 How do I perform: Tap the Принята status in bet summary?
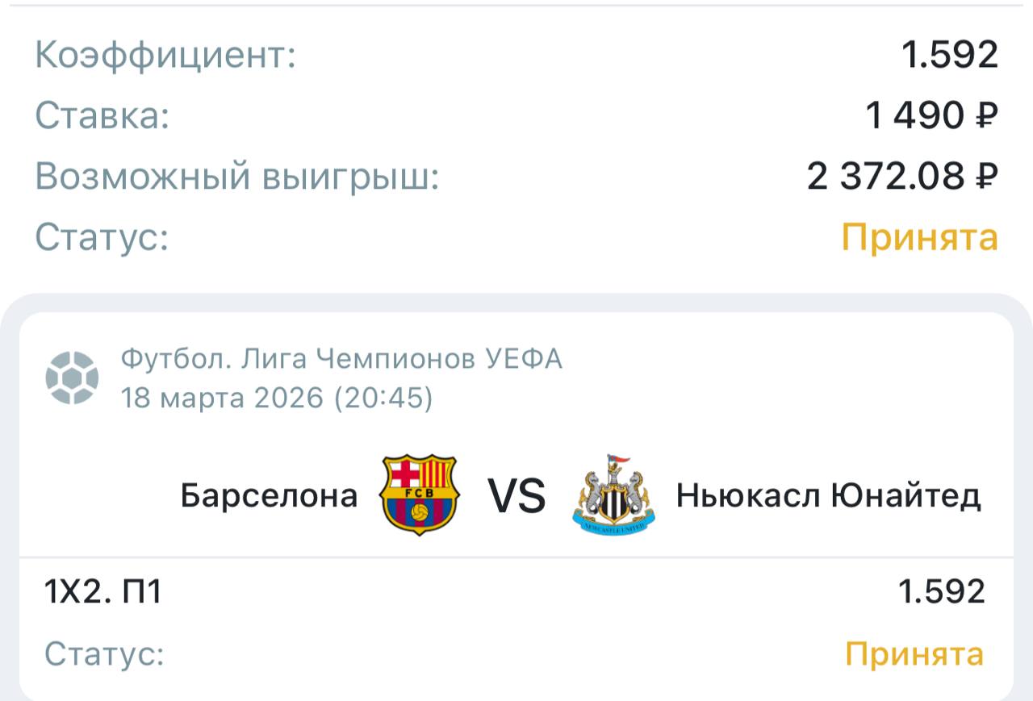tap(919, 238)
